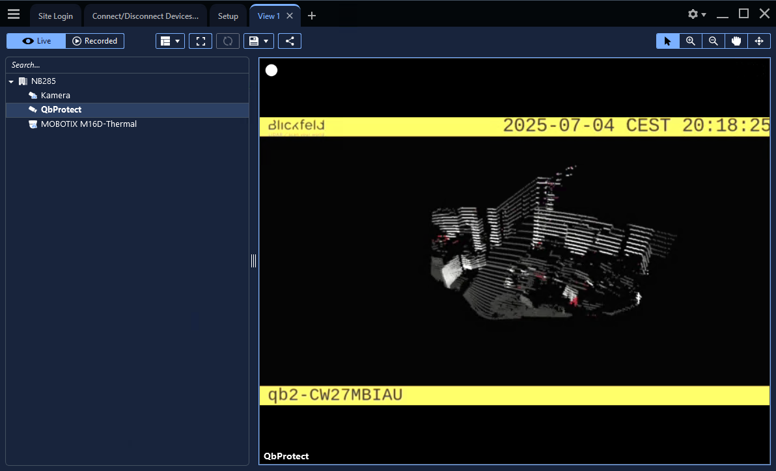Open the save view dropdown
The height and width of the screenshot is (471, 776).
[x=258, y=41]
